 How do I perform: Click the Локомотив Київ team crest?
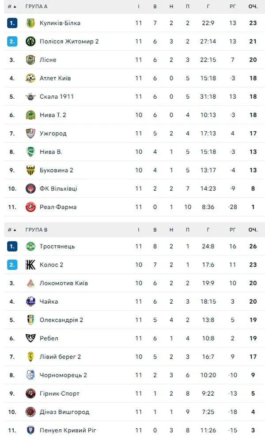[x=30, y=283]
